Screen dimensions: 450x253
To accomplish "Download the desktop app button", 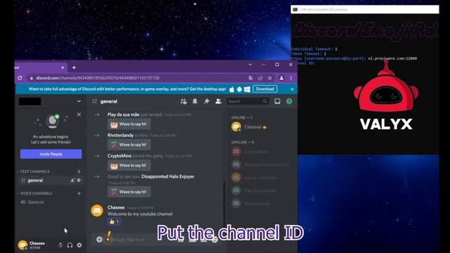I will (x=265, y=89).
